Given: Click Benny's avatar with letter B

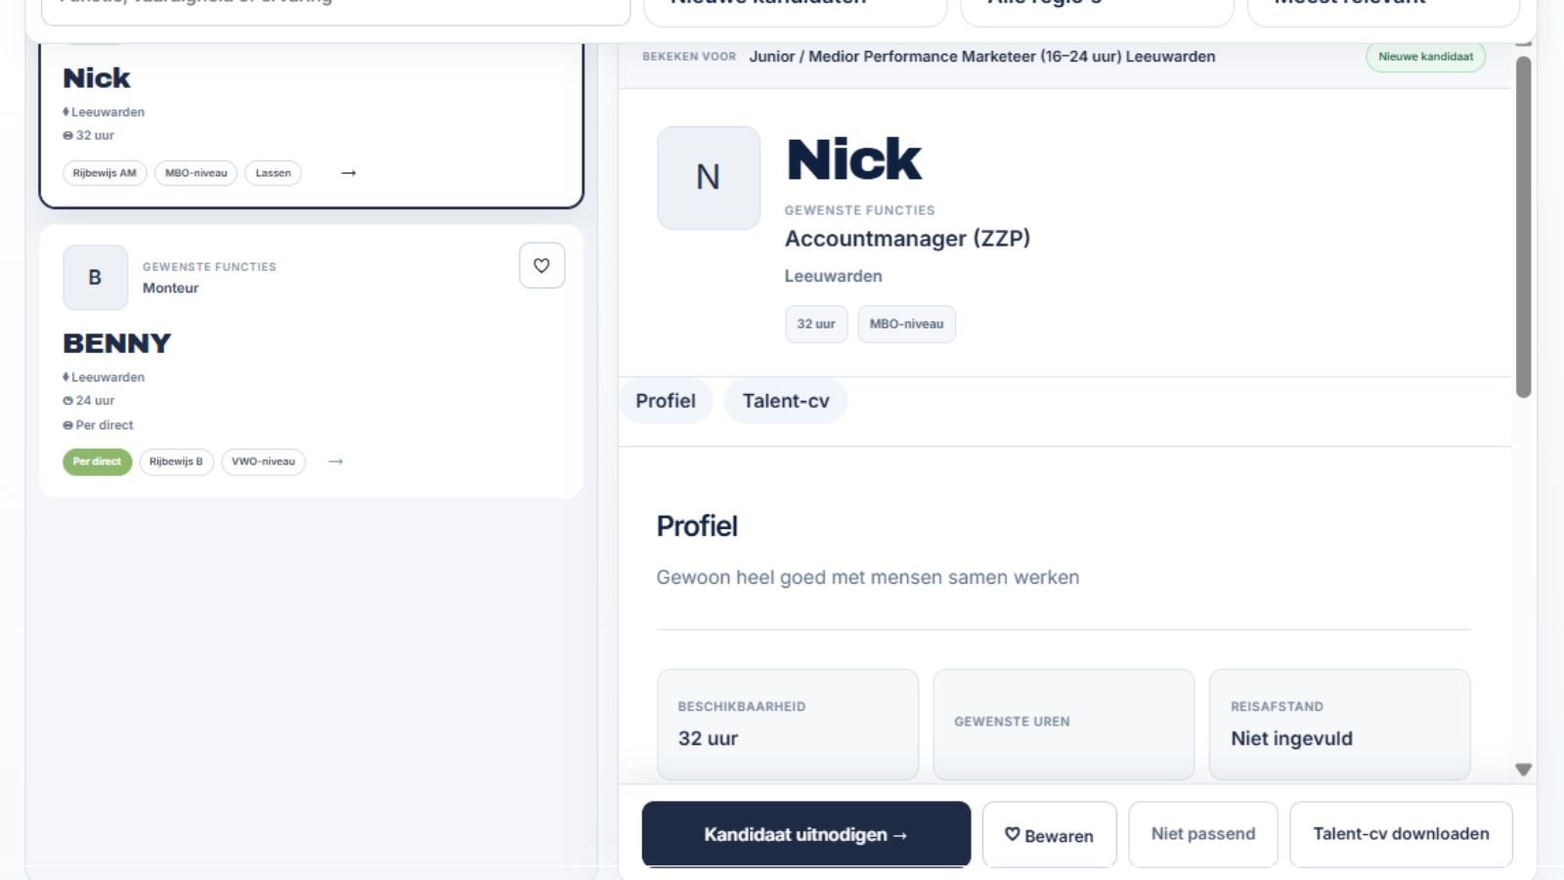Looking at the screenshot, I should click(x=95, y=278).
